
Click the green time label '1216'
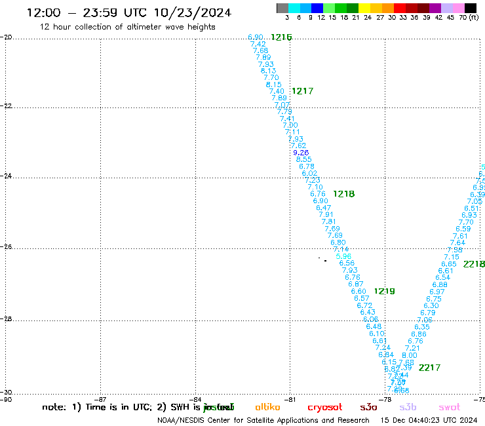click(x=281, y=37)
